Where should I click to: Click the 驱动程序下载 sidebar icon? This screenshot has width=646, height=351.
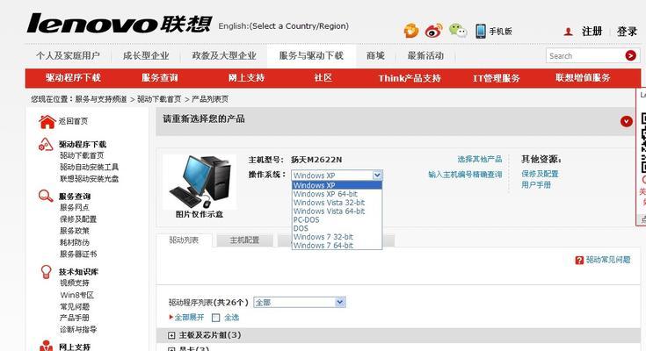46,145
